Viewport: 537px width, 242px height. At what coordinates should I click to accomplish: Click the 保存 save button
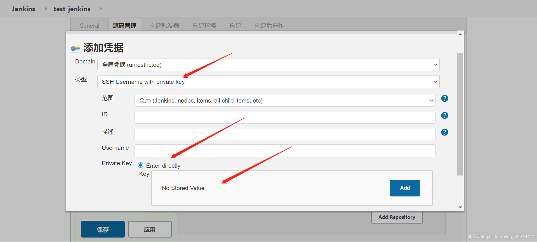coord(103,229)
